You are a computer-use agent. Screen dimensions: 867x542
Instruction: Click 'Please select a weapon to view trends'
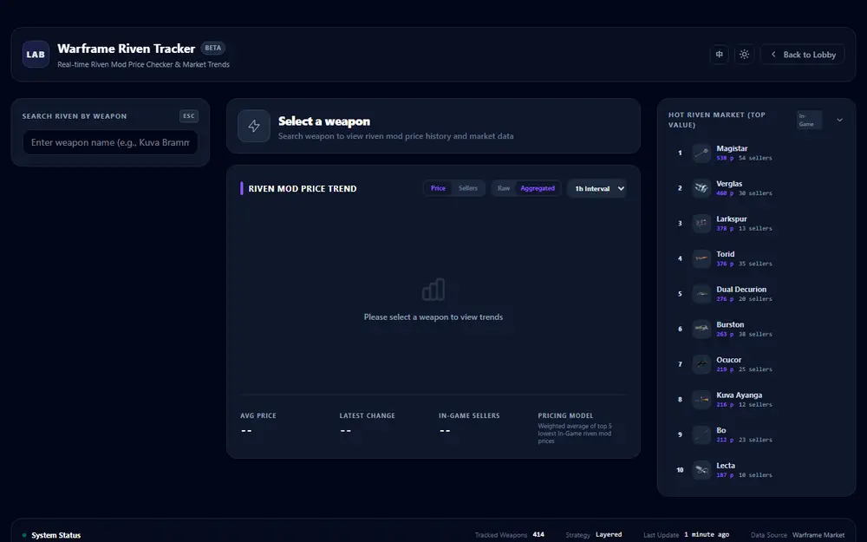[433, 317]
